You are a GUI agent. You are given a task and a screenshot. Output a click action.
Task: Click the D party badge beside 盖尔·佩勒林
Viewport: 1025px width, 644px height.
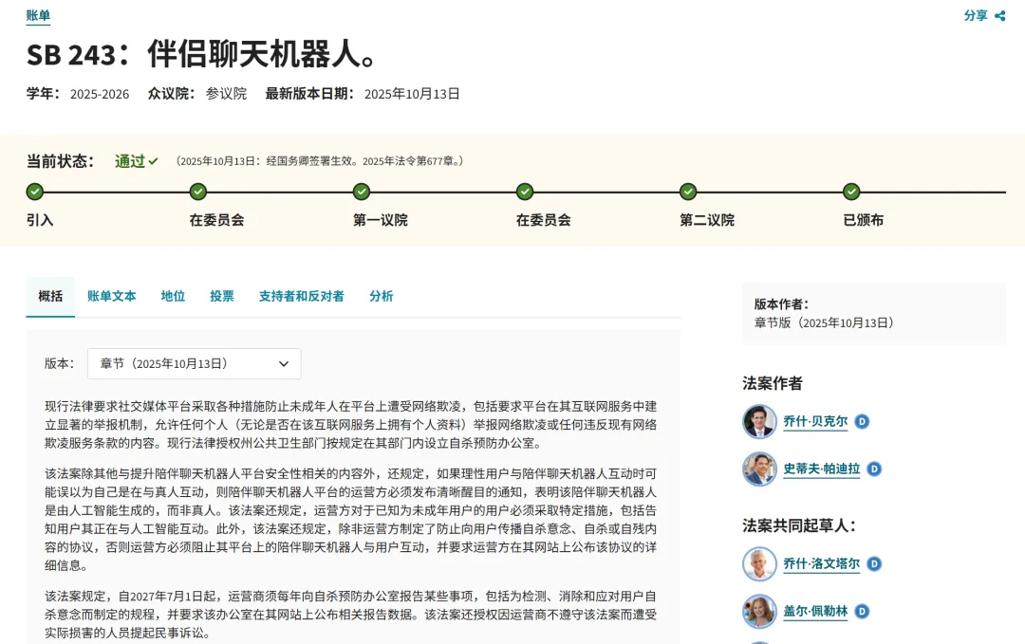[x=862, y=612]
